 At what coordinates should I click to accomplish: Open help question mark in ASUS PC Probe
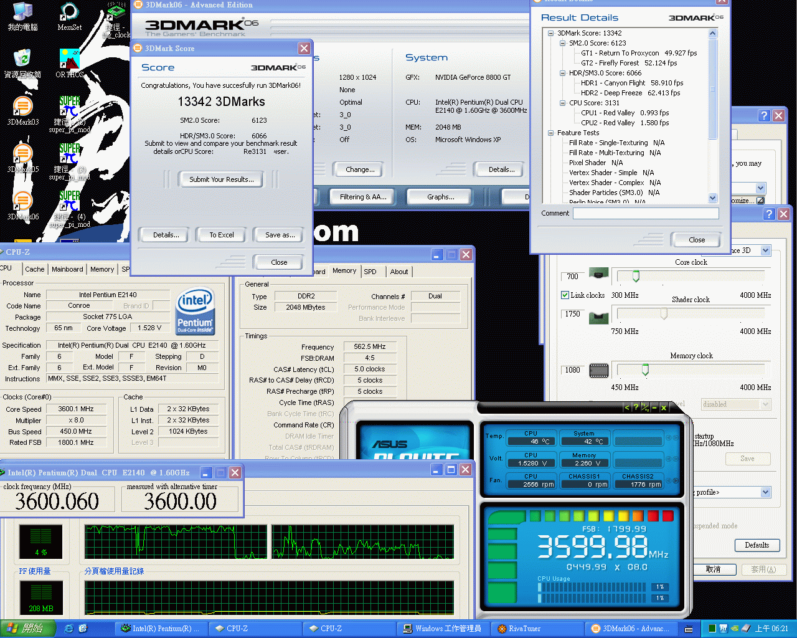click(636, 407)
